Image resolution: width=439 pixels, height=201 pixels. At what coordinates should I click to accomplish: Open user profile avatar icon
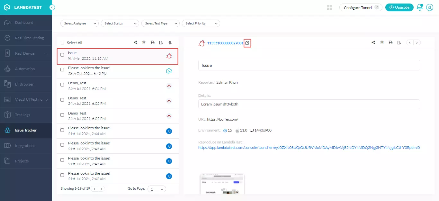pyautogui.click(x=430, y=7)
